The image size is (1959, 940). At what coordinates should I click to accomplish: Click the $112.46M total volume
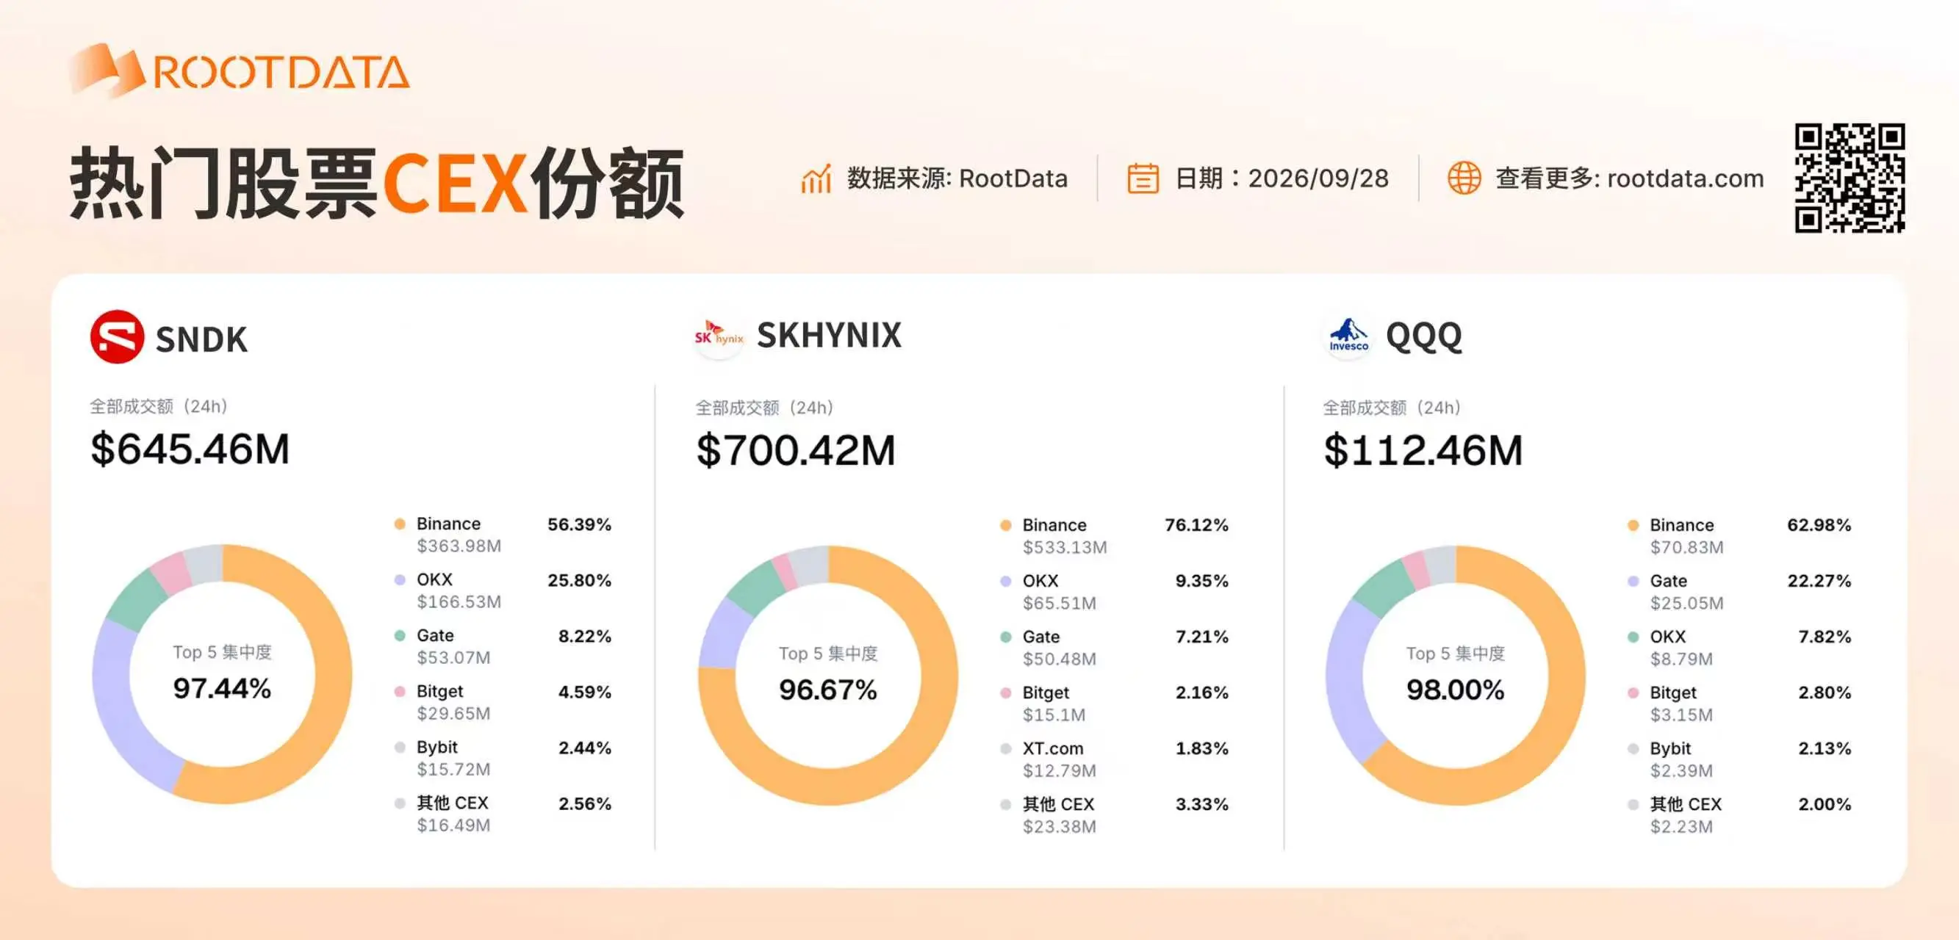point(1423,450)
